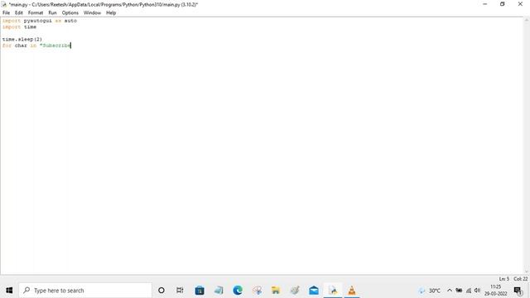The image size is (530, 298).
Task: Open the notepad-style app next to Store icon
Action: click(219, 291)
